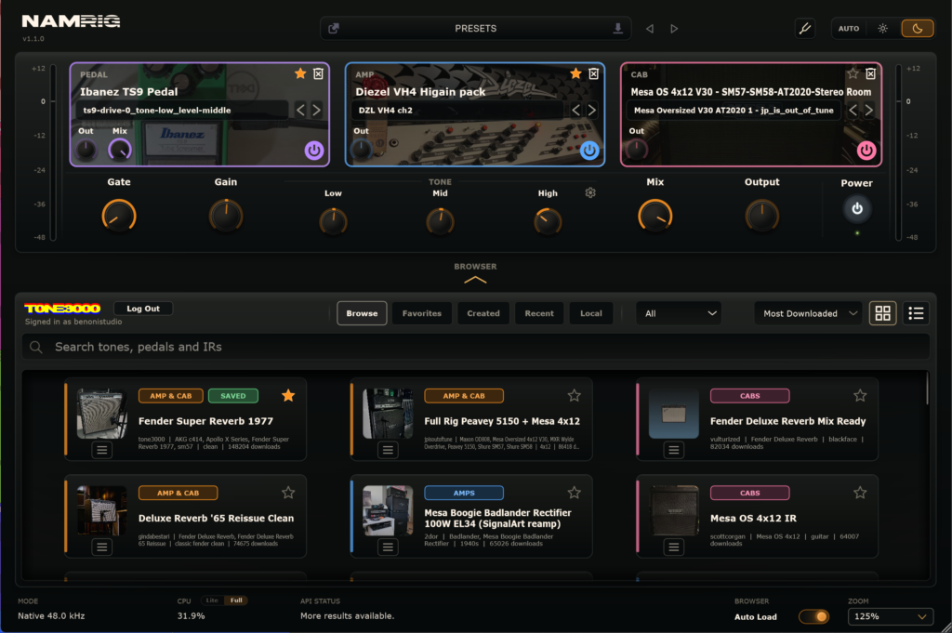Open tone settings gear icon
Viewport: 952px width, 633px height.
(x=590, y=192)
